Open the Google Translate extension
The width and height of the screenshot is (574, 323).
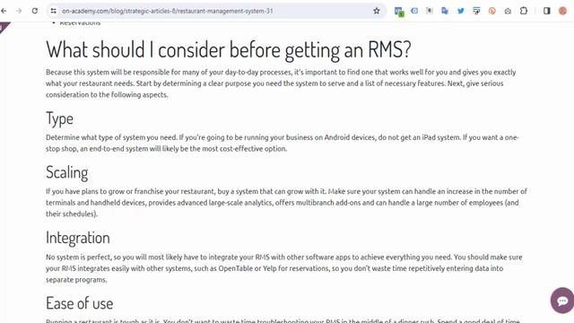point(445,11)
